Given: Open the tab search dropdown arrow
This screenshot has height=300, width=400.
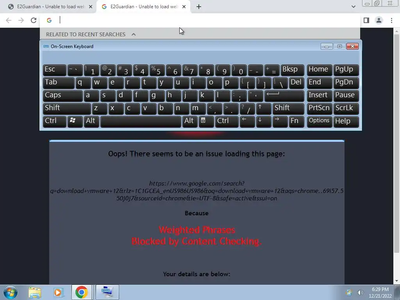Looking at the screenshot, I should pos(353,7).
